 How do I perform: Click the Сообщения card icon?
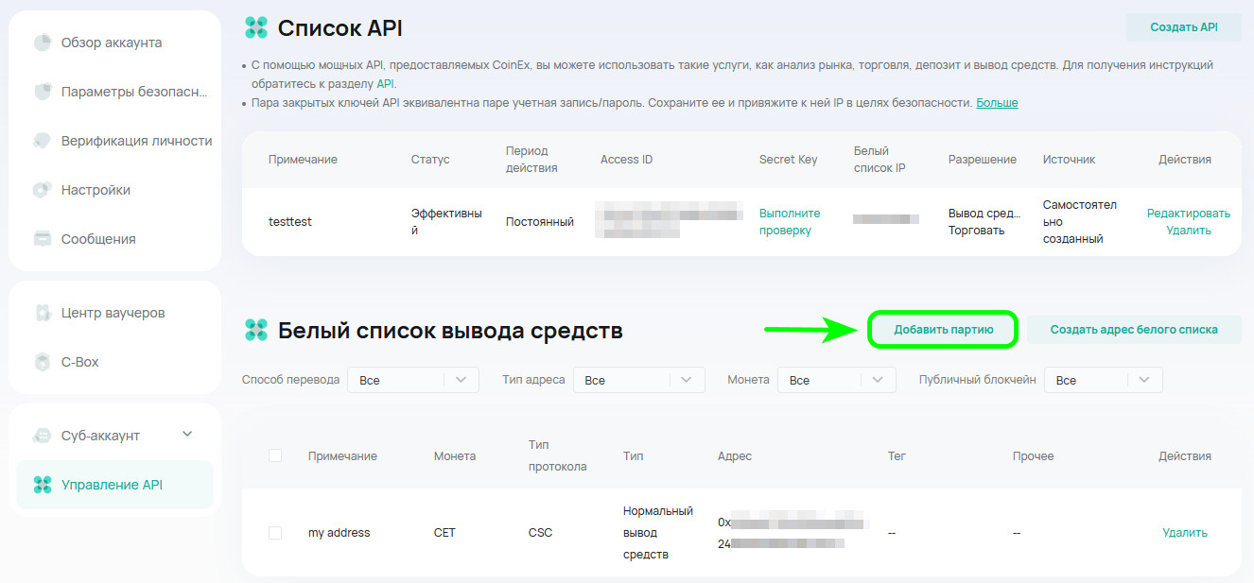[x=42, y=239]
